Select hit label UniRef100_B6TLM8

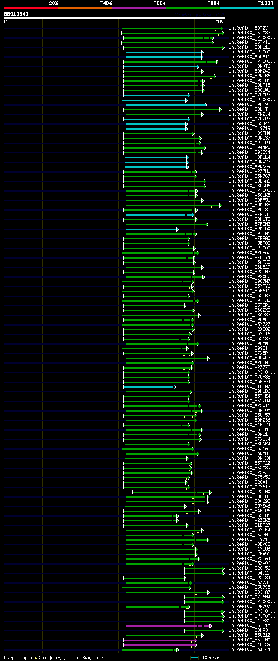click(x=249, y=429)
